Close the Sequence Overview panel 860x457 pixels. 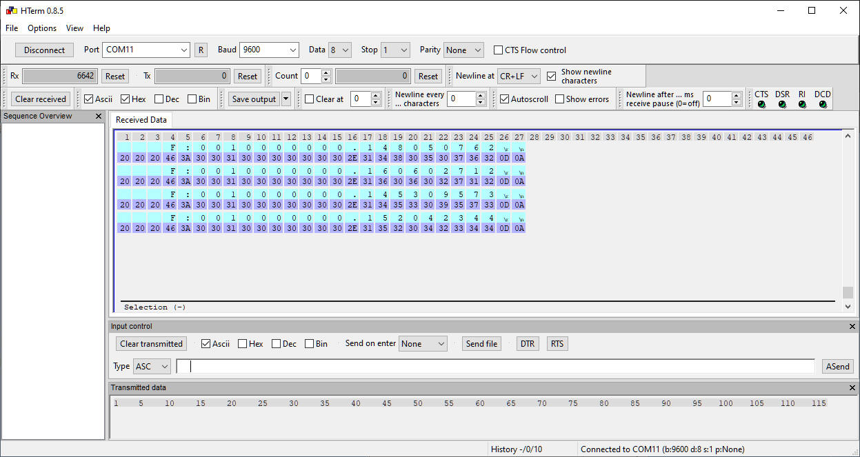[98, 116]
